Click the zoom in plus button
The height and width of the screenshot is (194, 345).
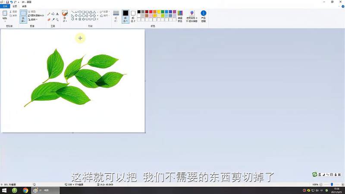click(x=342, y=185)
